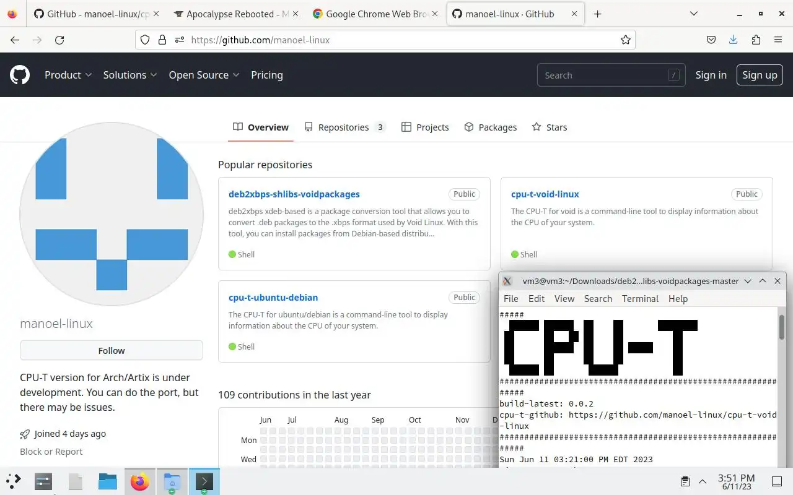793x495 pixels.
Task: Switch to the terminal in the taskbar
Action: (x=204, y=481)
